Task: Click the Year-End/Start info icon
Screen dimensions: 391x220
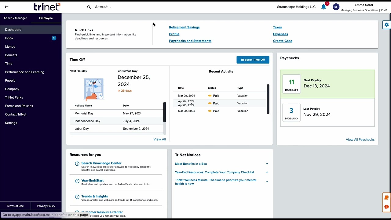Action: [x=77, y=181]
